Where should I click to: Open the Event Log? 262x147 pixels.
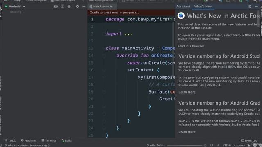249,140
